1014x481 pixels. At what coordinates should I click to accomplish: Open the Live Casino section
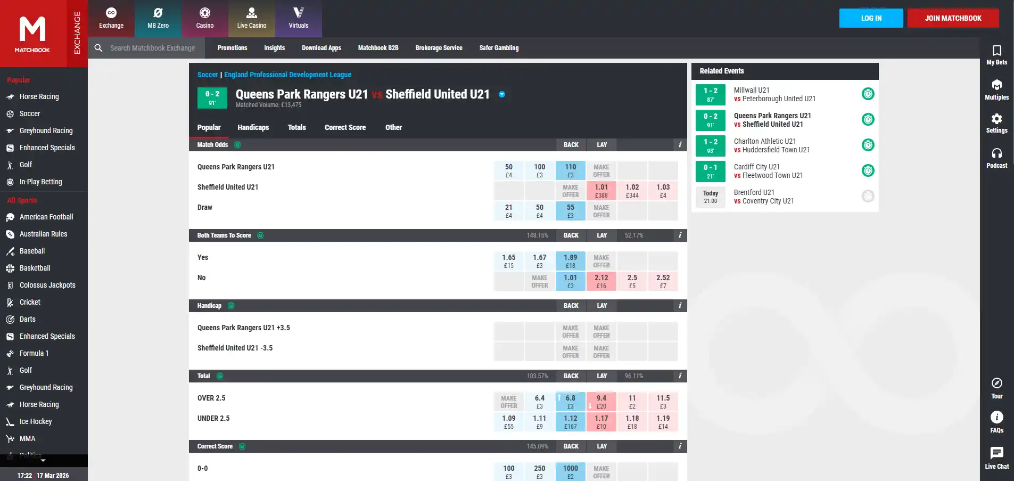pos(252,18)
